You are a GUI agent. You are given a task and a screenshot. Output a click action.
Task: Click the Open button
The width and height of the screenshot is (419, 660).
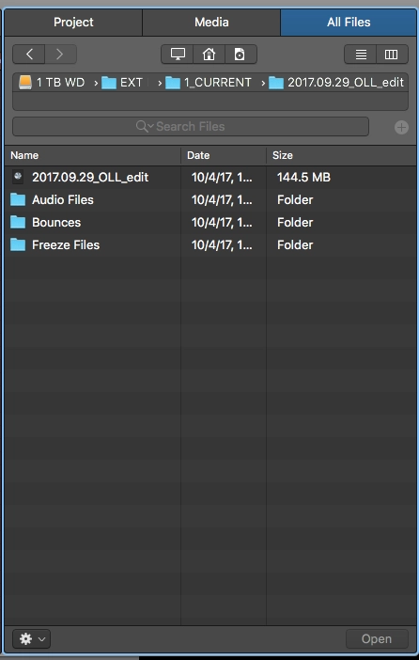[377, 639]
